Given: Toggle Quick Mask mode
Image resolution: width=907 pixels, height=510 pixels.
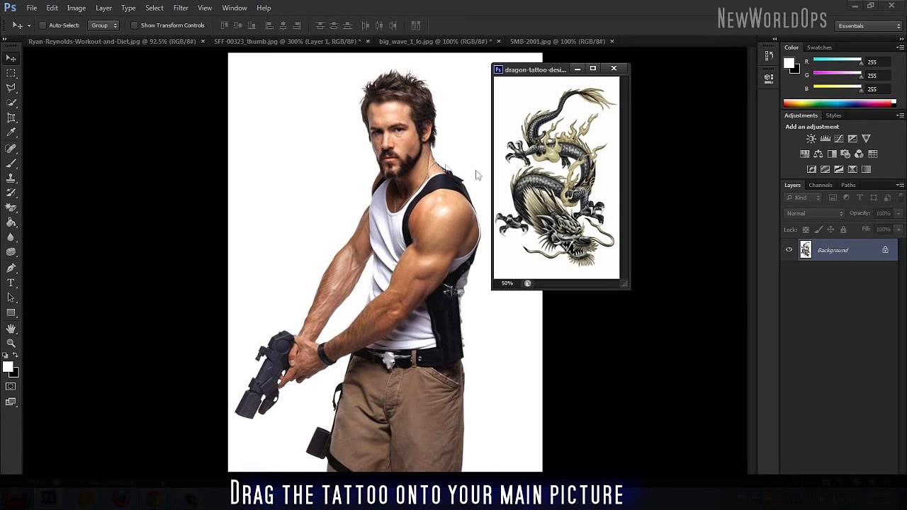Looking at the screenshot, I should tap(11, 387).
